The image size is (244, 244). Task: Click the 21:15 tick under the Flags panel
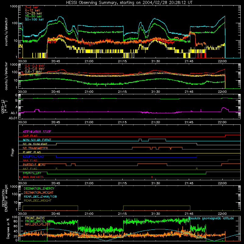coord(122,183)
